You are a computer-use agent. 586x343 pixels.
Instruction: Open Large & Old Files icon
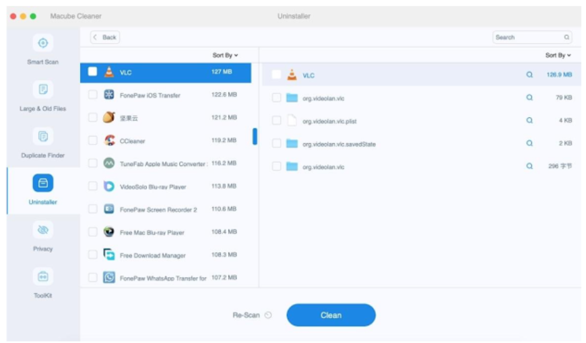(42, 89)
